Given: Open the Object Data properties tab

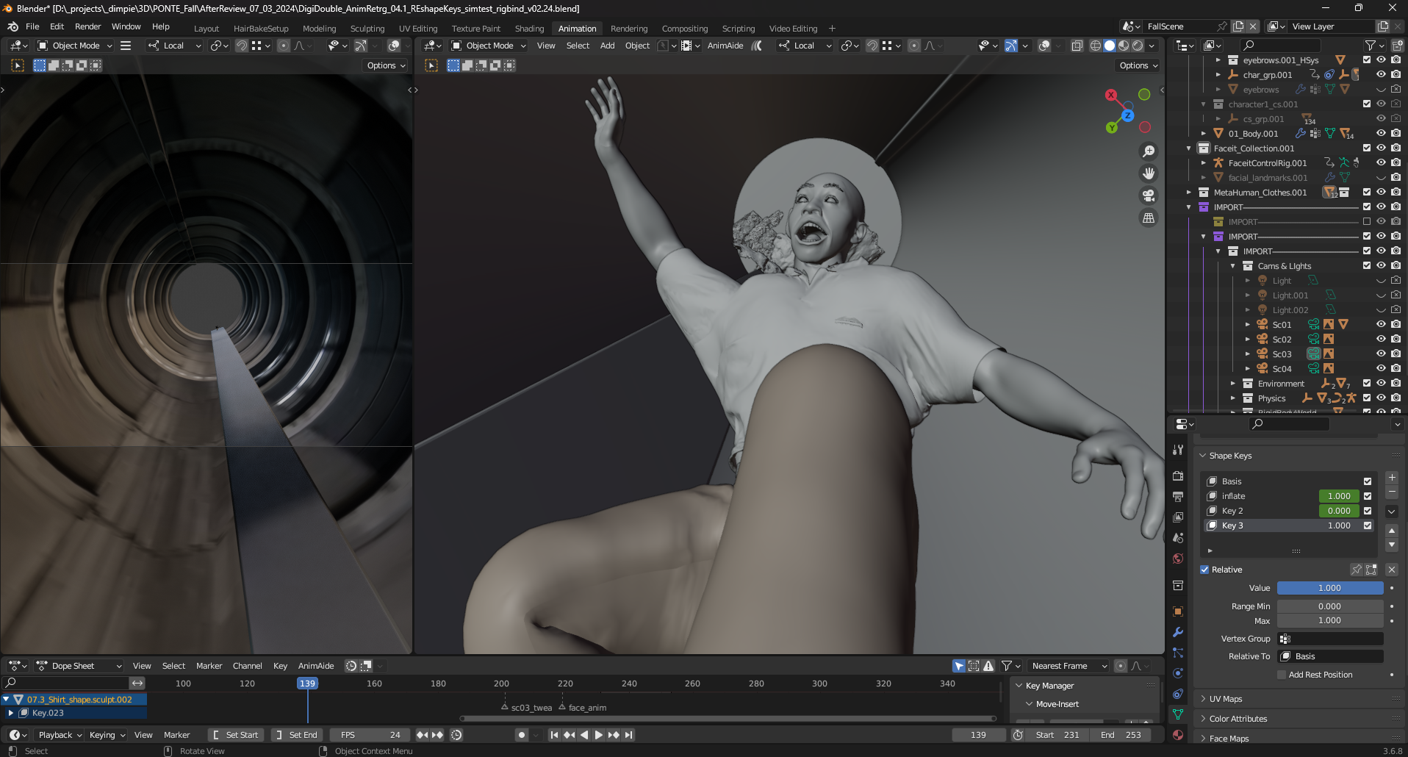Looking at the screenshot, I should coord(1178,714).
